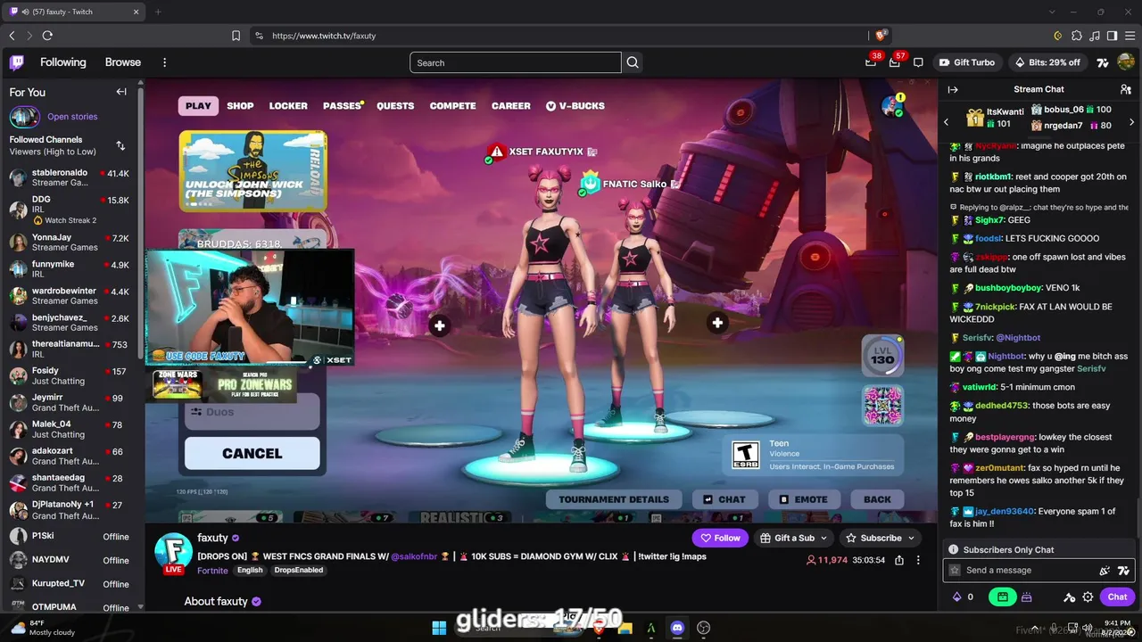Image resolution: width=1142 pixels, height=642 pixels.
Task: Reload the Twitch page
Action: pyautogui.click(x=47, y=36)
